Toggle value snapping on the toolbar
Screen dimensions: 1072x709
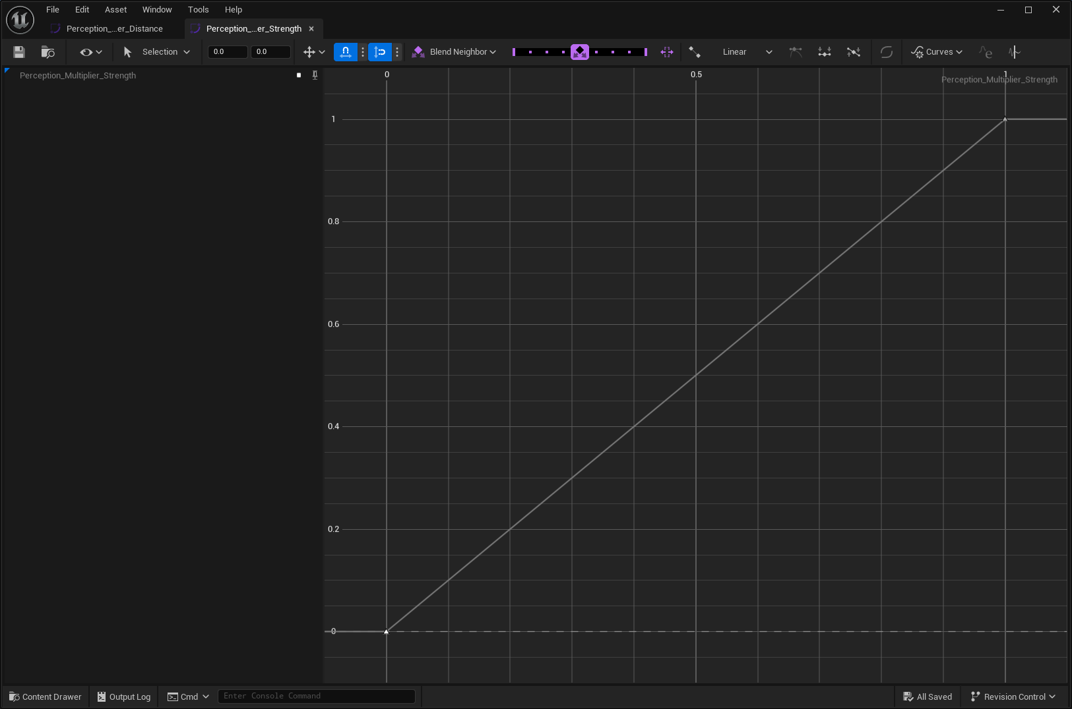(x=380, y=51)
